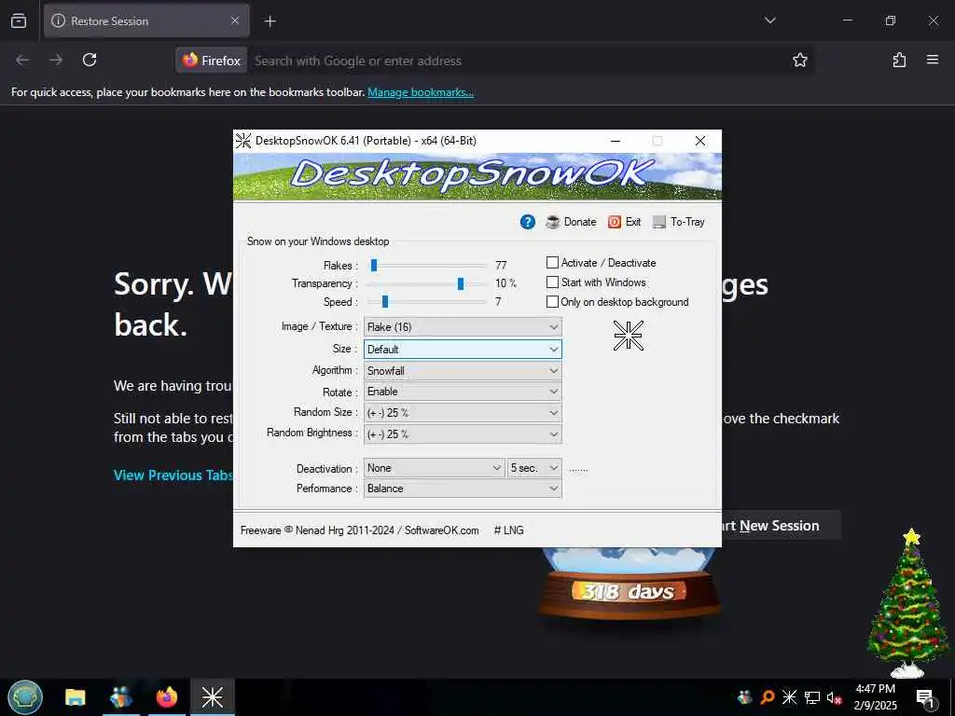Toggle Activate / Deactivate checkbox
The width and height of the screenshot is (955, 716).
552,262
